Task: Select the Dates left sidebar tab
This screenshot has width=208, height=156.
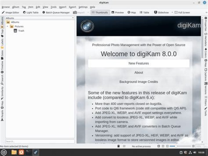Action: coord(2,55)
